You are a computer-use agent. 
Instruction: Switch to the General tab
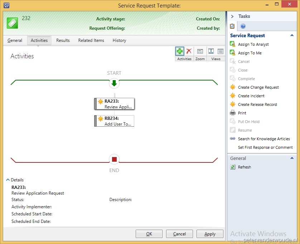tap(15, 40)
